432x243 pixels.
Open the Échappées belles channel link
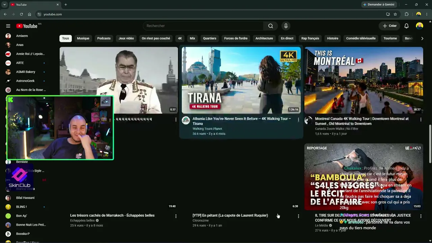[82, 221]
